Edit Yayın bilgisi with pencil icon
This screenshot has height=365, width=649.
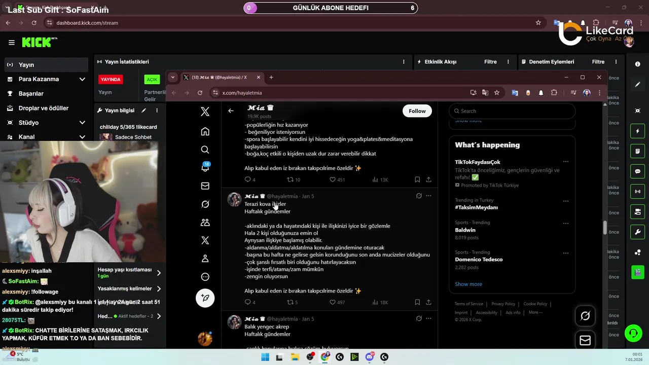click(x=144, y=111)
